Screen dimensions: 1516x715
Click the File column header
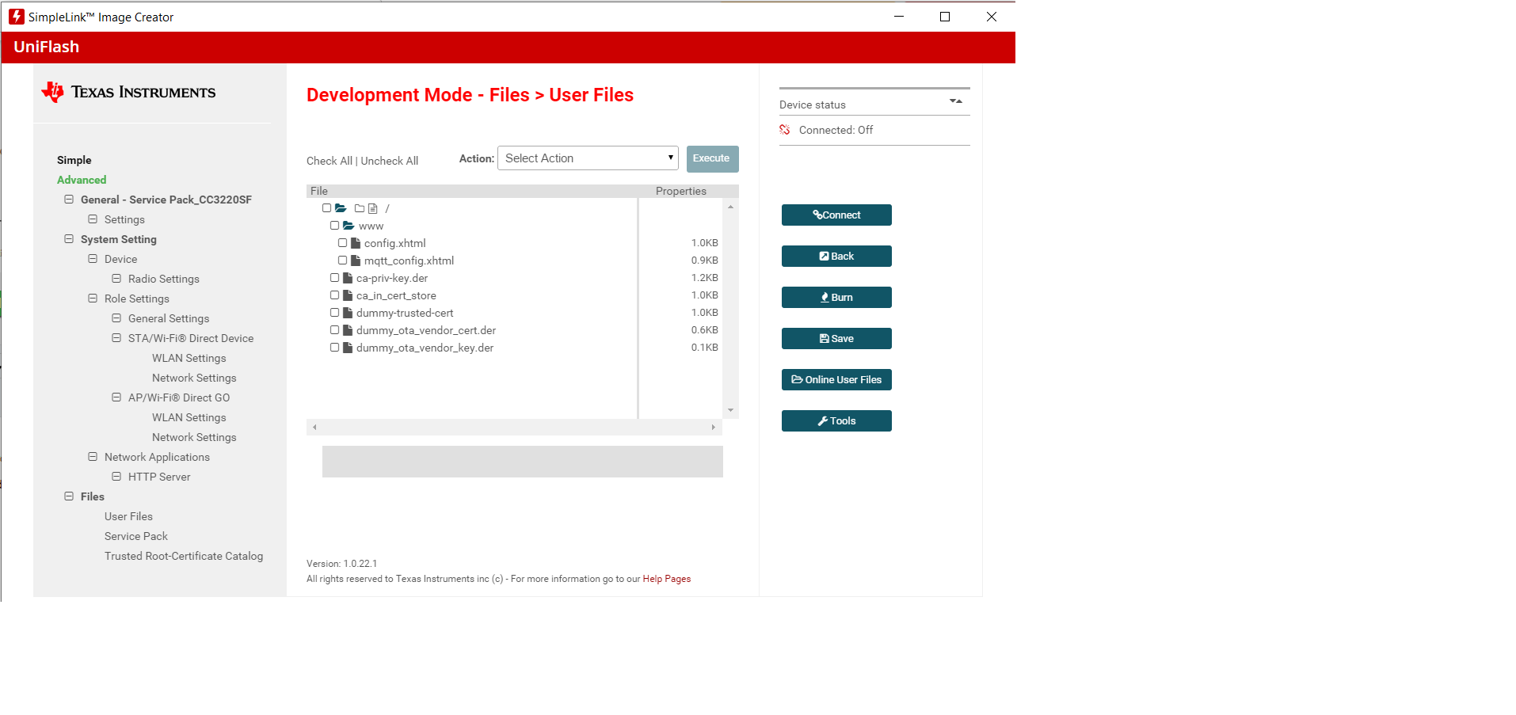(x=319, y=191)
